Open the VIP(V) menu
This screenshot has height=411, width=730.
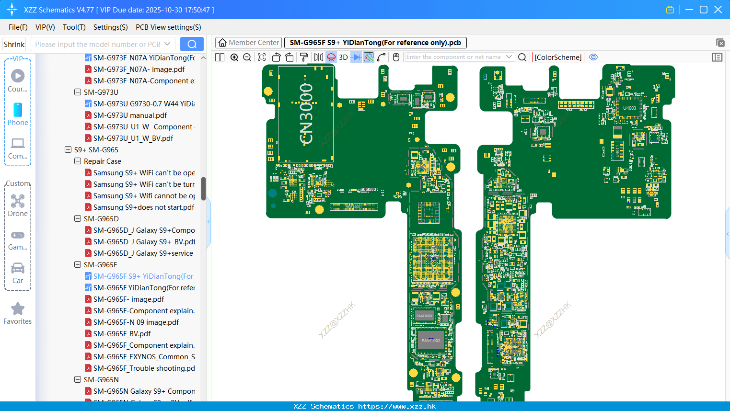click(45, 27)
